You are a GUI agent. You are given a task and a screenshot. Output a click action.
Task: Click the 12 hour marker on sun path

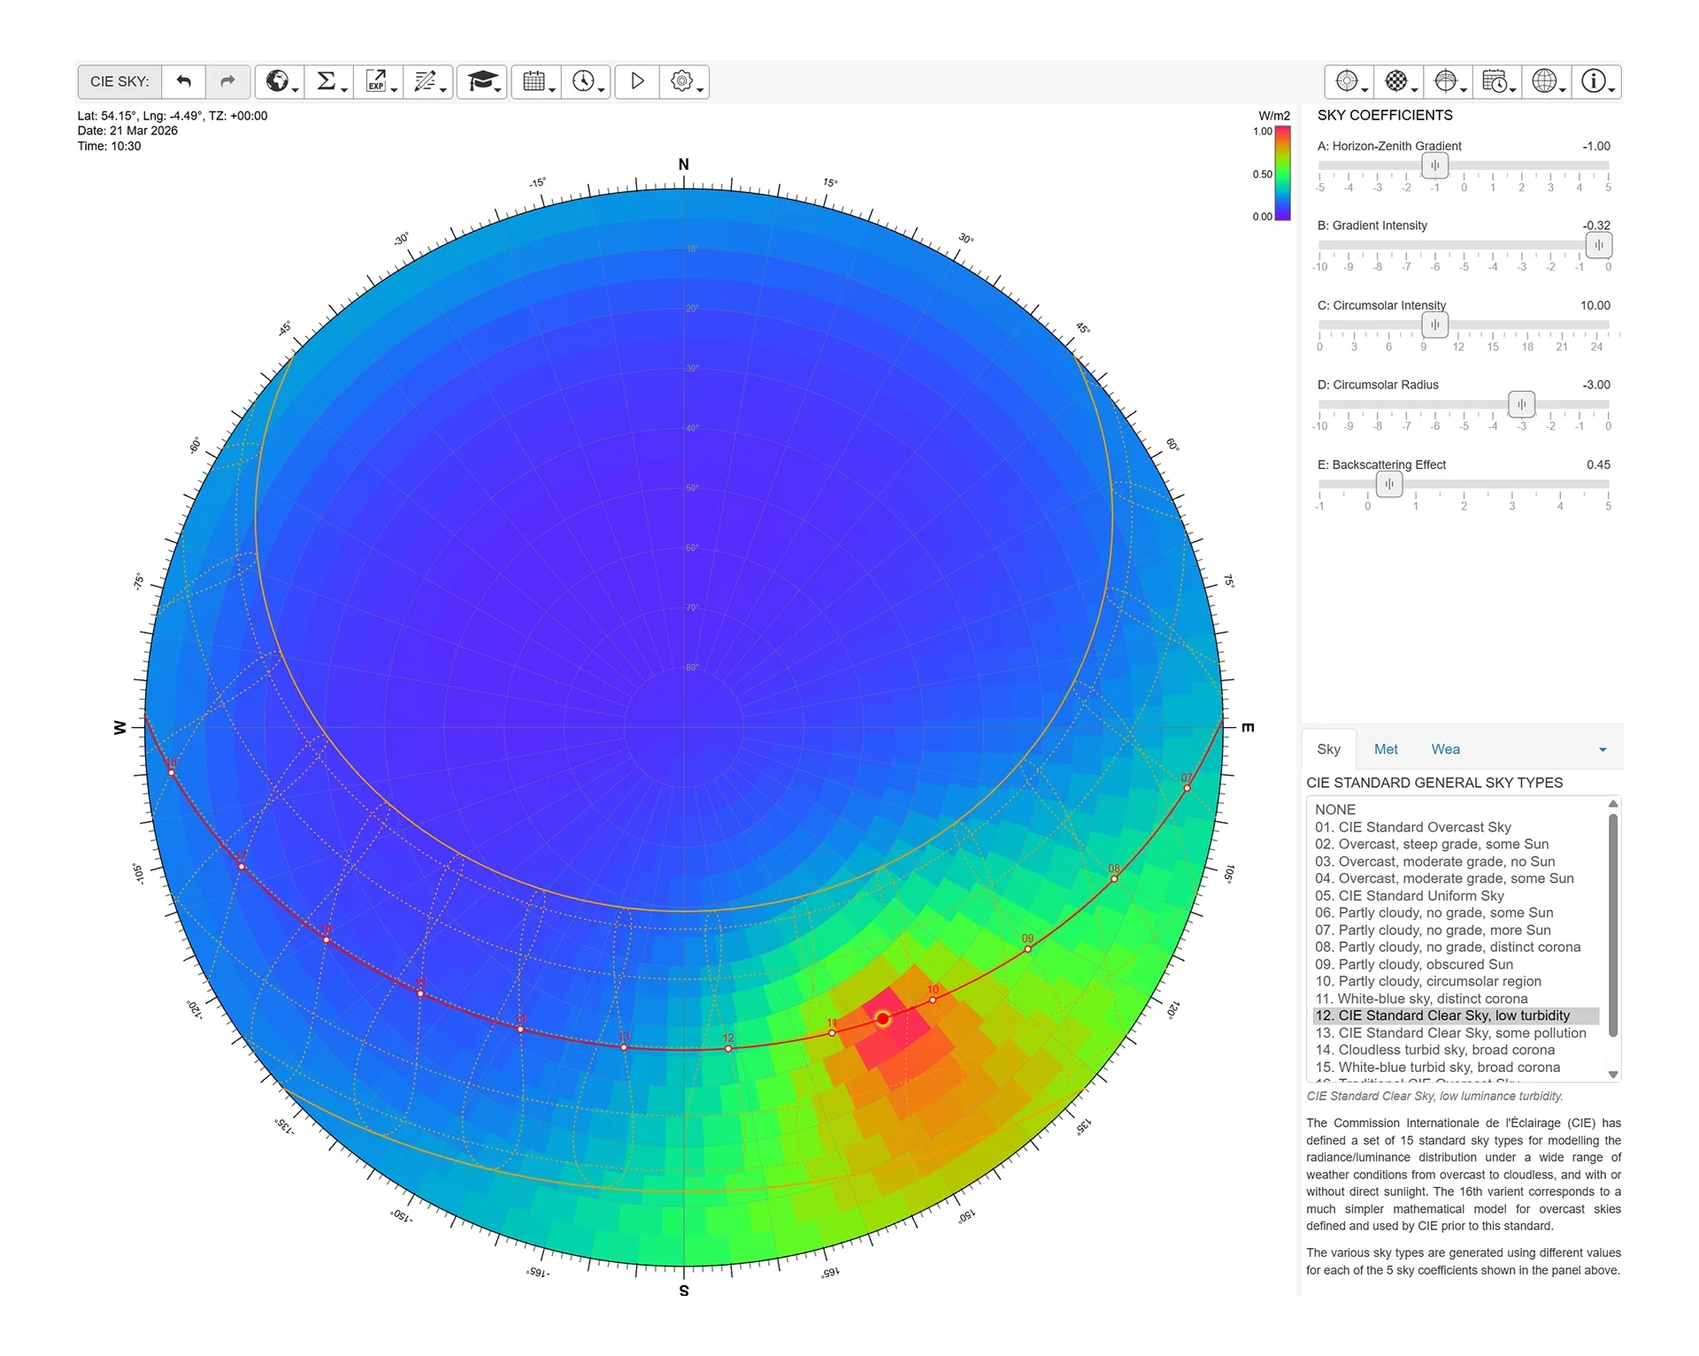[728, 1048]
